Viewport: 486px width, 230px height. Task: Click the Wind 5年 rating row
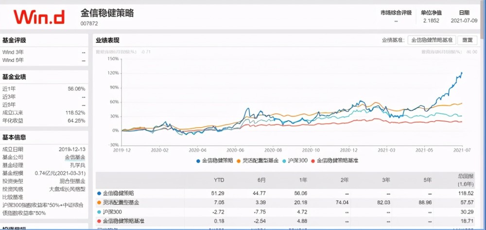pyautogui.click(x=44, y=60)
